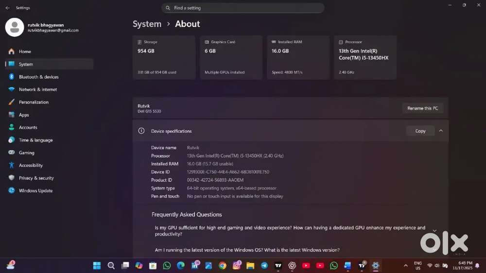Select Windows Update in the sidebar
Screen dimensions: 486x273
point(35,191)
